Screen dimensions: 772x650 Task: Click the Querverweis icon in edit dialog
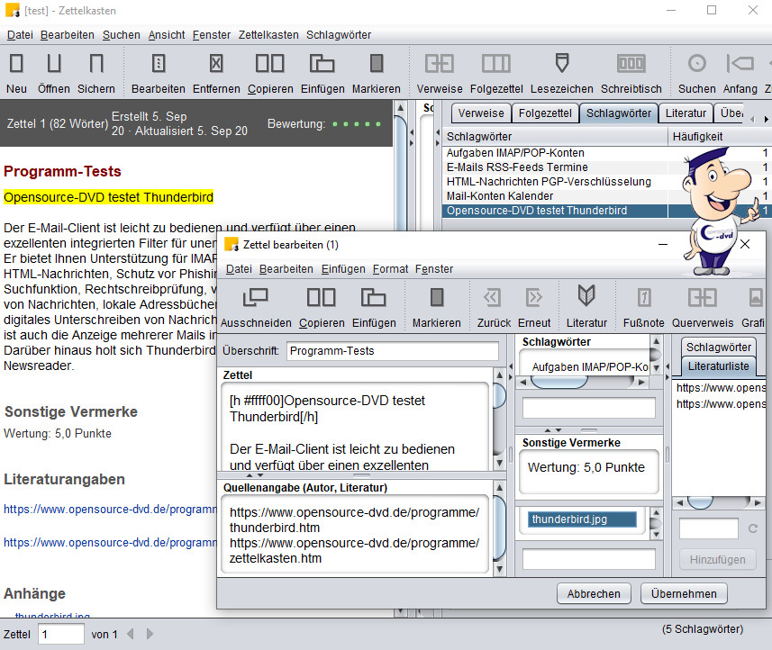click(703, 298)
